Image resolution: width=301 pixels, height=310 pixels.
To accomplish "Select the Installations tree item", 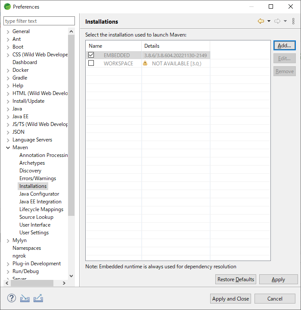I will [x=33, y=186].
